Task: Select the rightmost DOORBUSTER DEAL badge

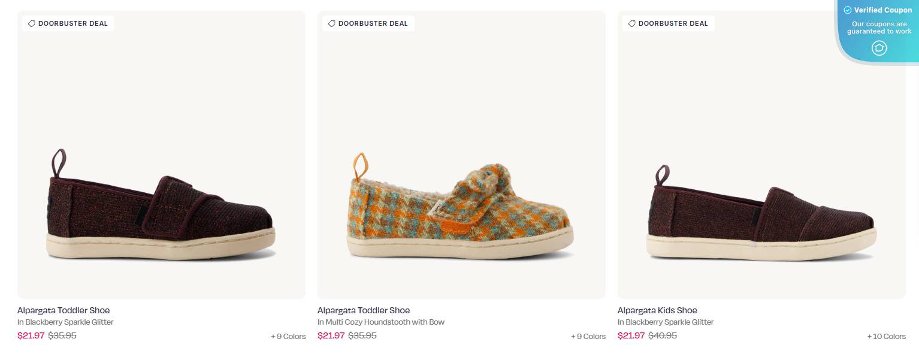Action: pos(668,23)
